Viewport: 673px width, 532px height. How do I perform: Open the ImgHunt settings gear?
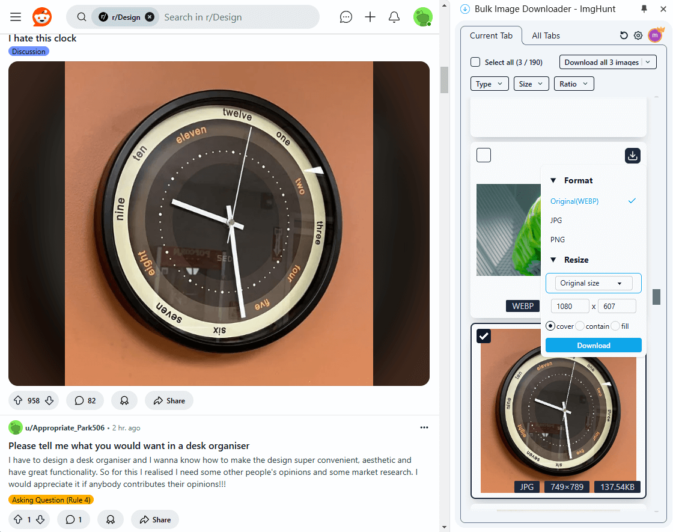[638, 35]
